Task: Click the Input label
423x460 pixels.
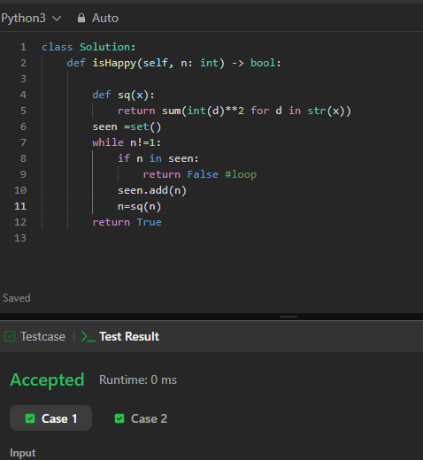Action: point(23,453)
